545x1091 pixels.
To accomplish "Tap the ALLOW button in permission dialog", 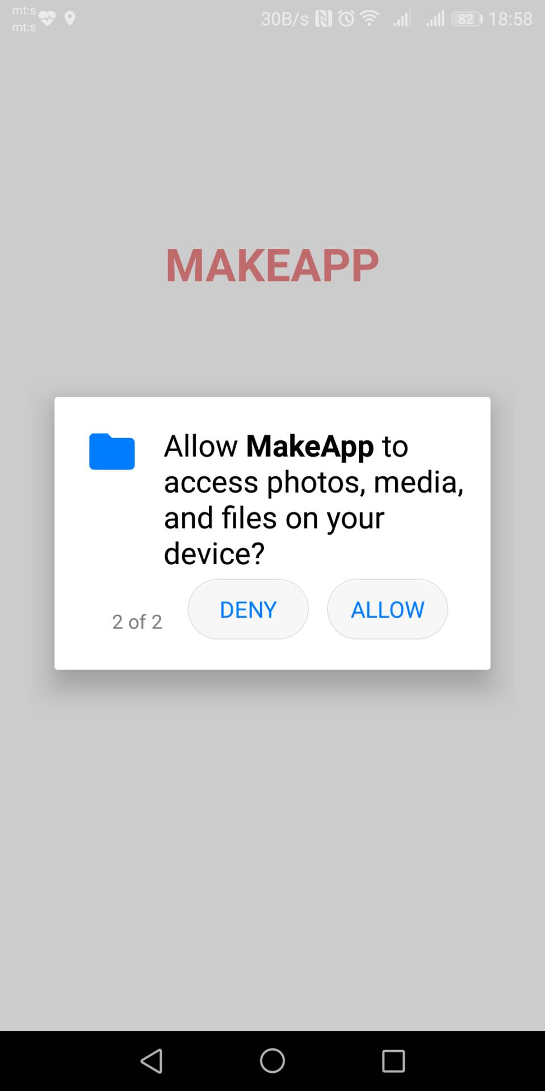I will (x=387, y=609).
